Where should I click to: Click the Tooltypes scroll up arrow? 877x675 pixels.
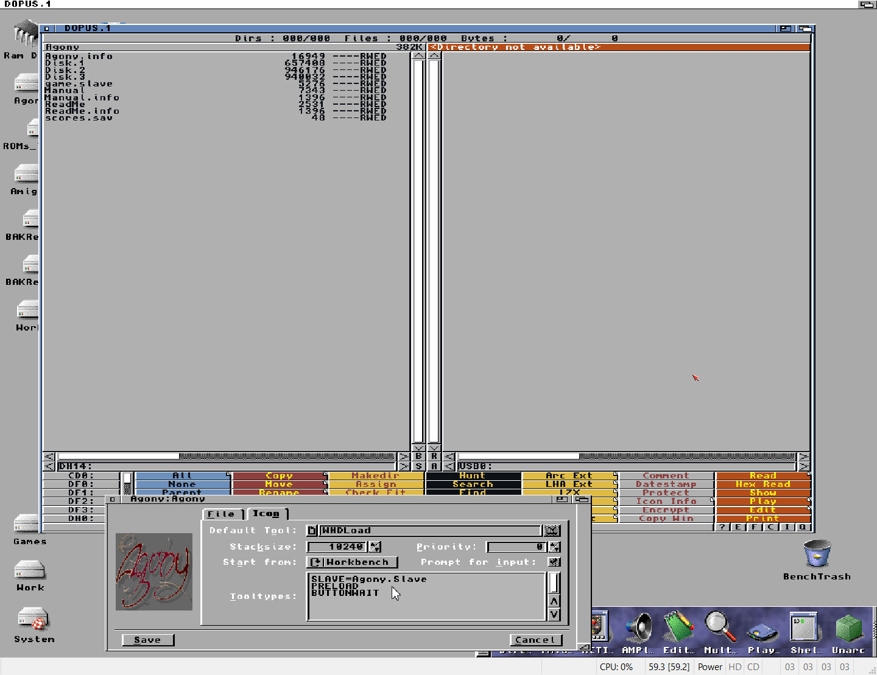[x=554, y=601]
